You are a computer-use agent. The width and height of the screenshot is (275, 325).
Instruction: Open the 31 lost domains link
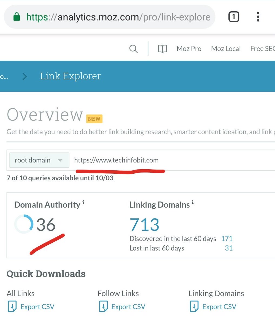click(x=229, y=248)
